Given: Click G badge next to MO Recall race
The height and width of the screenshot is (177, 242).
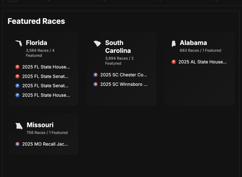Looking at the screenshot, I should tap(17, 144).
